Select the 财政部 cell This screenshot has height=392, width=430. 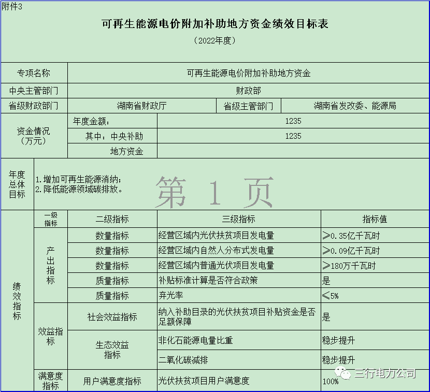pyautogui.click(x=248, y=90)
